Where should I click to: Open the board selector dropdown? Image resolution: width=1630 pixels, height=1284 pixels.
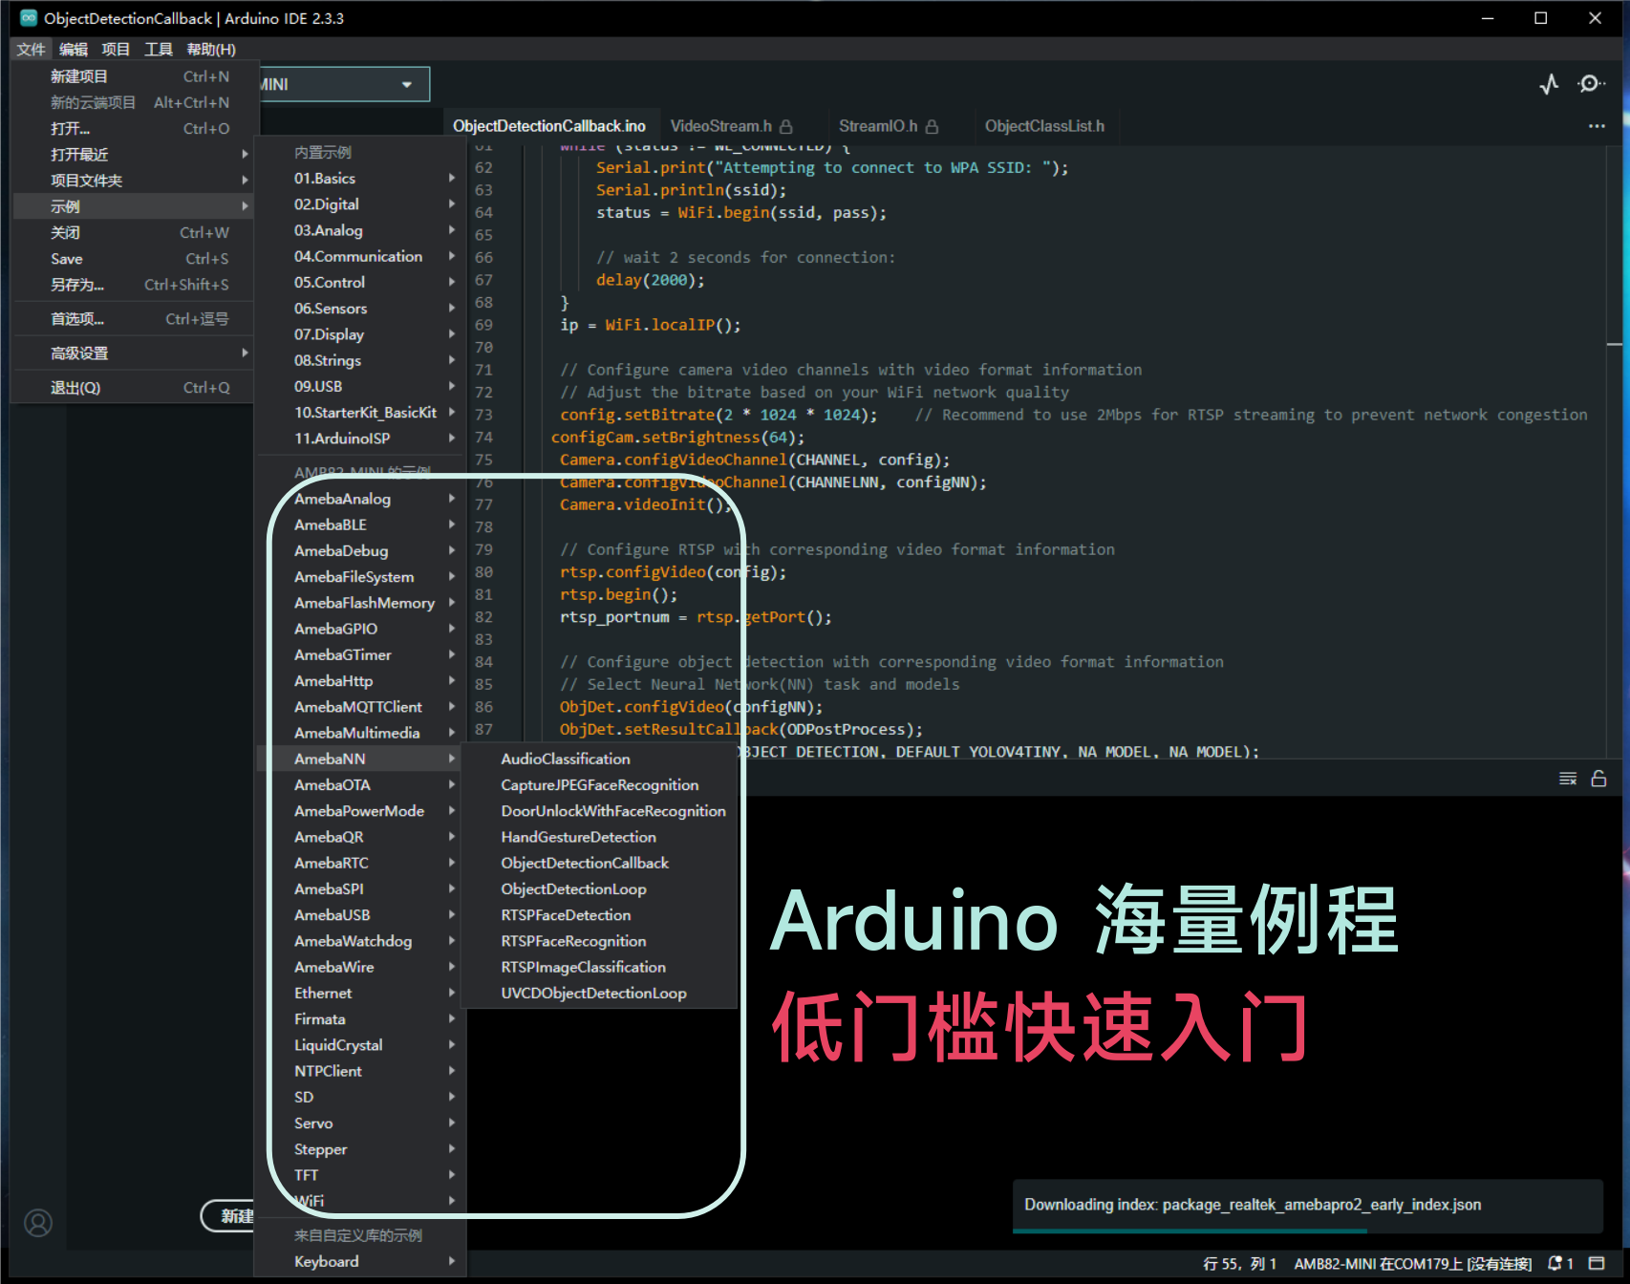(343, 84)
